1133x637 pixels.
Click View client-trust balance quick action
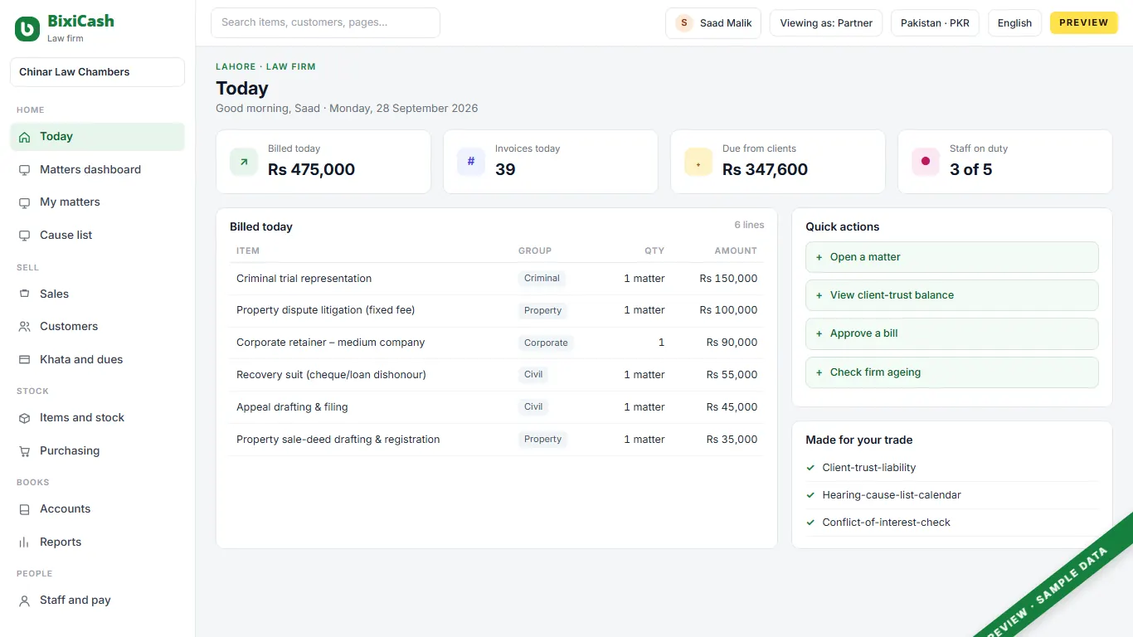(x=952, y=295)
